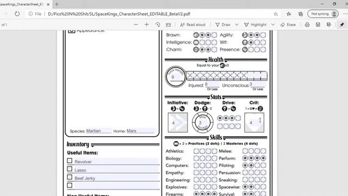
Task: Rotate the PDF page
Action: (158, 24)
